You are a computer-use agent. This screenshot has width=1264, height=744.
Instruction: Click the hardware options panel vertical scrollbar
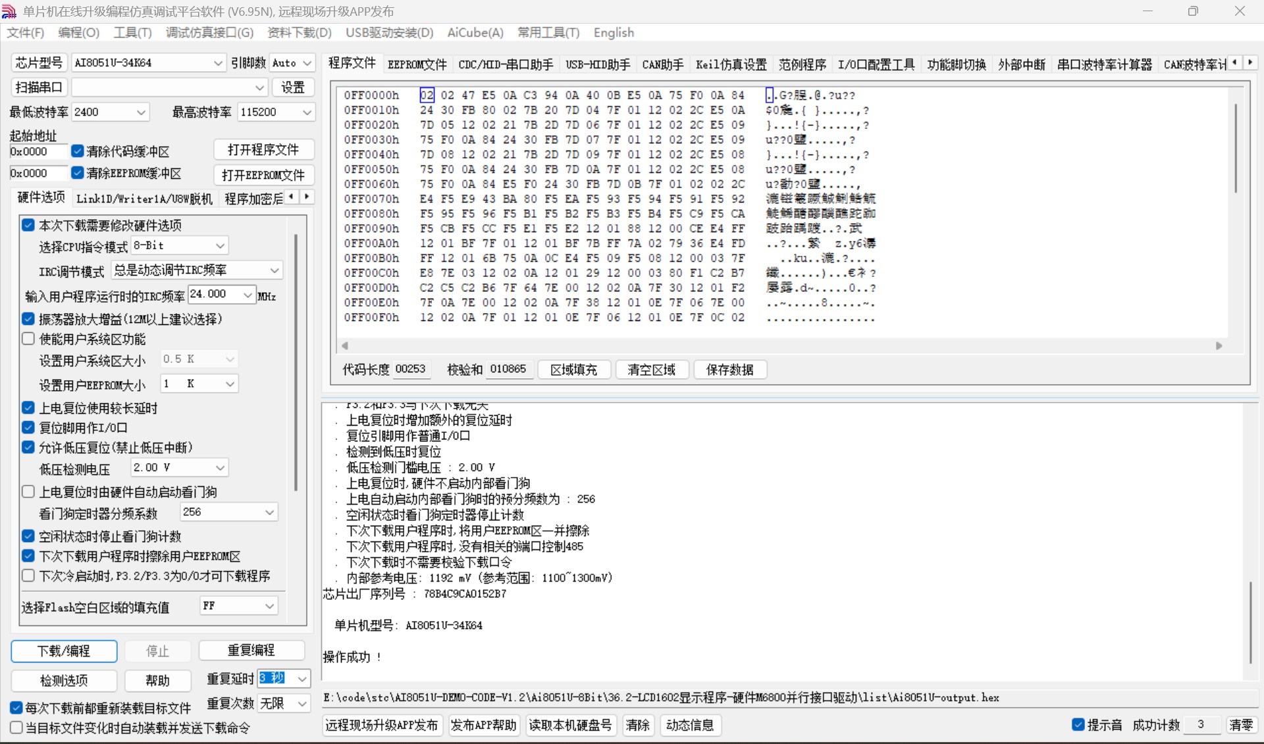point(296,362)
